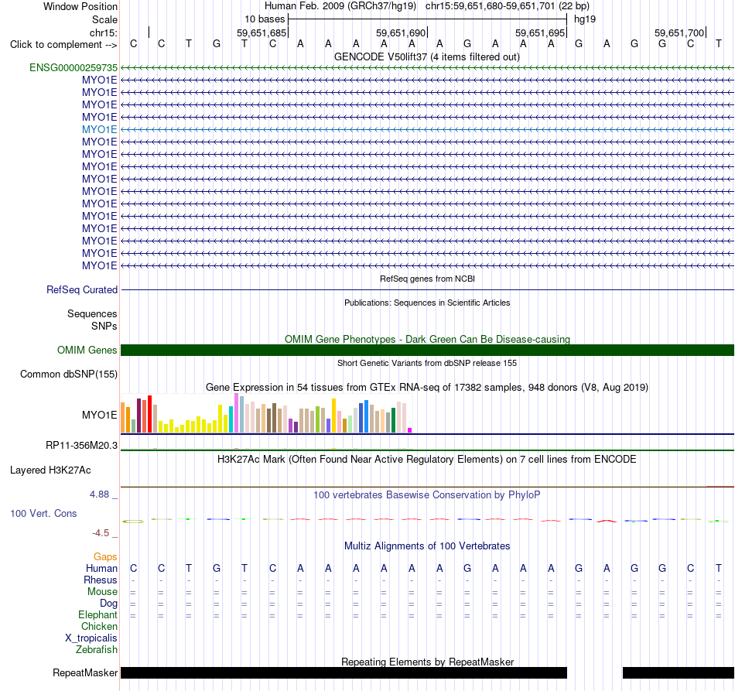
Task: Click the 59,651,695 ruler position
Action: click(540, 32)
